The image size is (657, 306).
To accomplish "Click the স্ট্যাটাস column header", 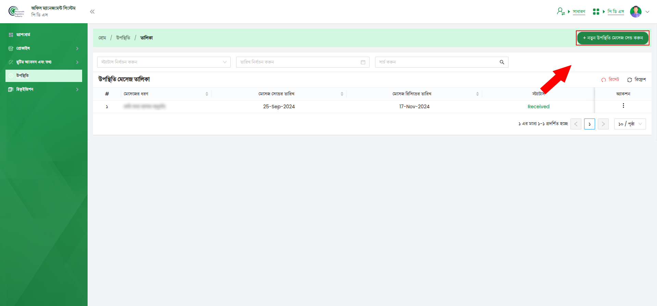I will click(x=538, y=94).
